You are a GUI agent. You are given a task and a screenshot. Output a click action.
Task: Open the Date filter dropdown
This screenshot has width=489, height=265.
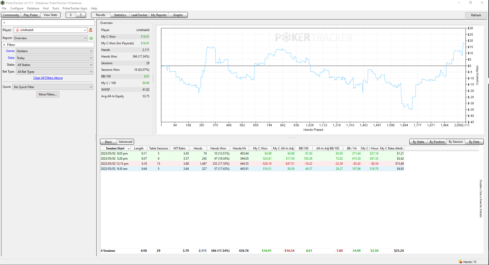click(x=54, y=58)
